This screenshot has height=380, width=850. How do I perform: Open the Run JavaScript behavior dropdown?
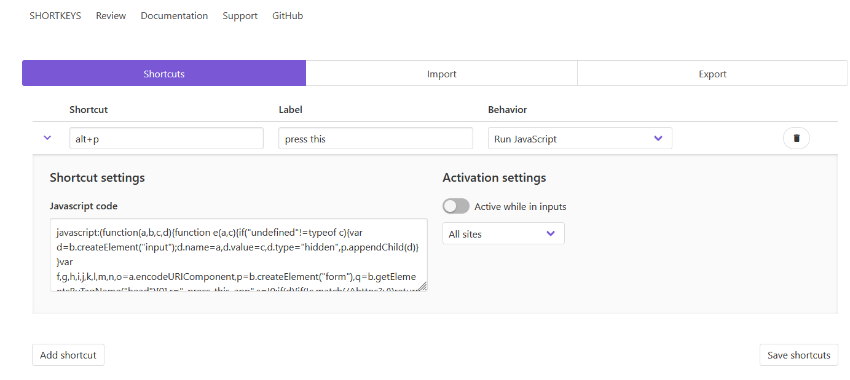(x=580, y=139)
